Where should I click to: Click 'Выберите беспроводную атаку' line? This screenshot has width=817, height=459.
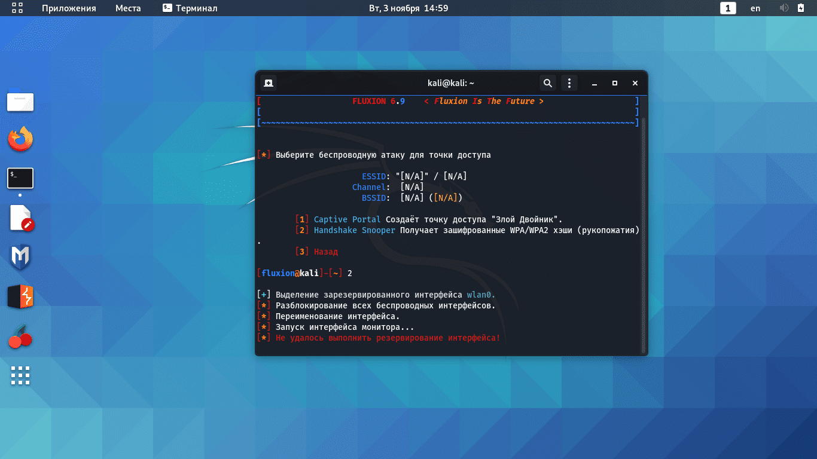374,155
